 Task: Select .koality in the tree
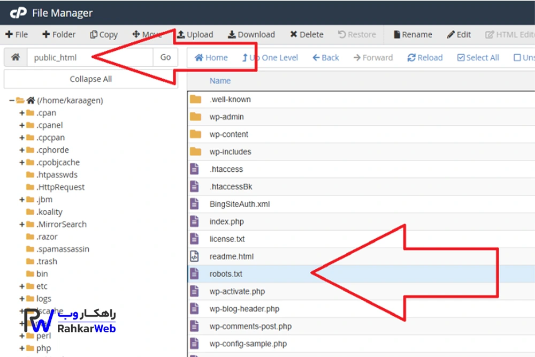click(x=49, y=212)
